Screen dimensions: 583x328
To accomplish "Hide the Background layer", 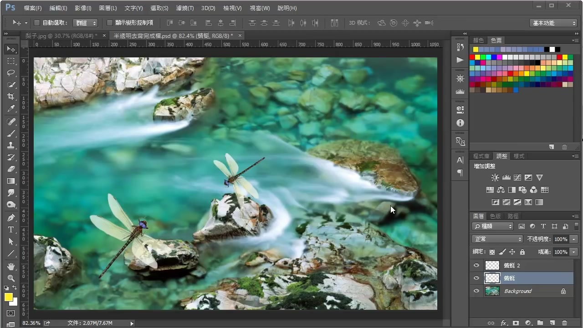I will click(x=476, y=291).
